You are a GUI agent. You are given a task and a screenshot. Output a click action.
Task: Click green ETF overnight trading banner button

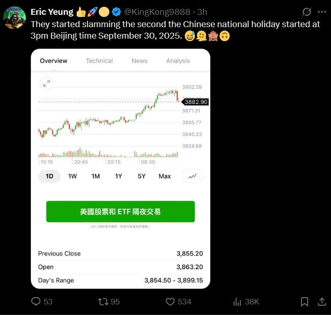pyautogui.click(x=120, y=211)
